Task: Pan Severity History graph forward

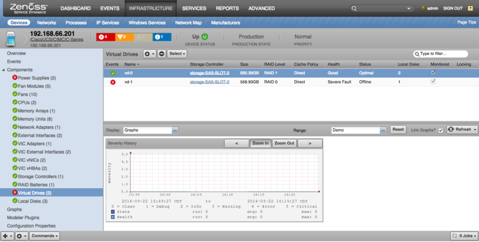Action: [x=310, y=143]
